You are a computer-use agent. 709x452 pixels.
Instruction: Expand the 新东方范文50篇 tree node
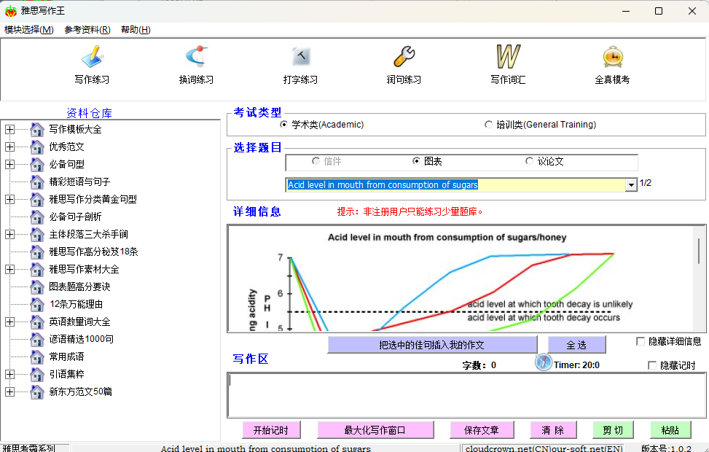tap(9, 391)
